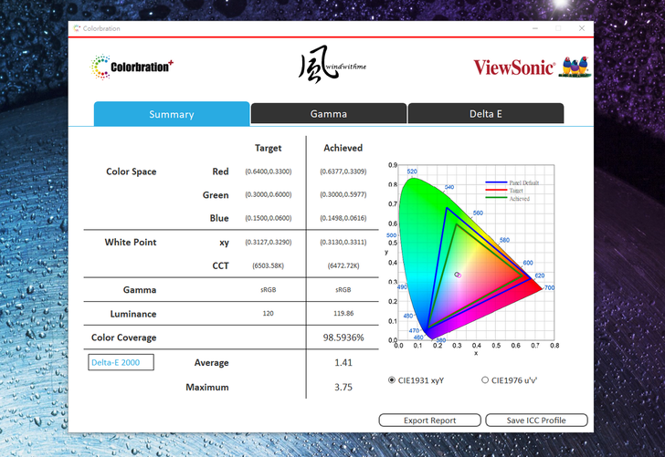Click the Save ICC Profile button
This screenshot has height=457, width=665.
[x=535, y=421]
